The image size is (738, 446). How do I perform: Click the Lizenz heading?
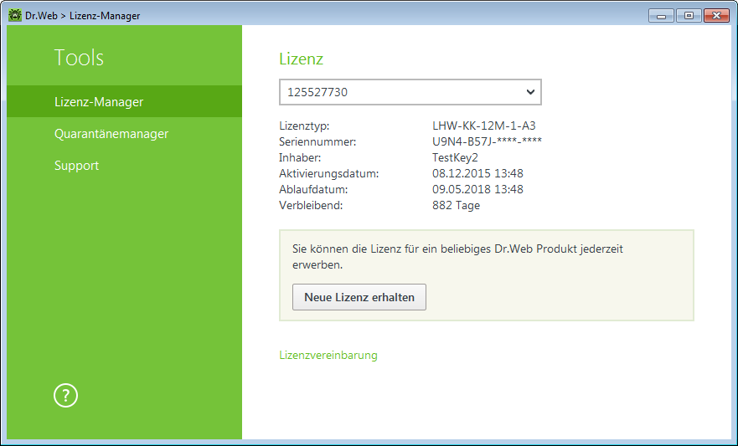[x=301, y=59]
